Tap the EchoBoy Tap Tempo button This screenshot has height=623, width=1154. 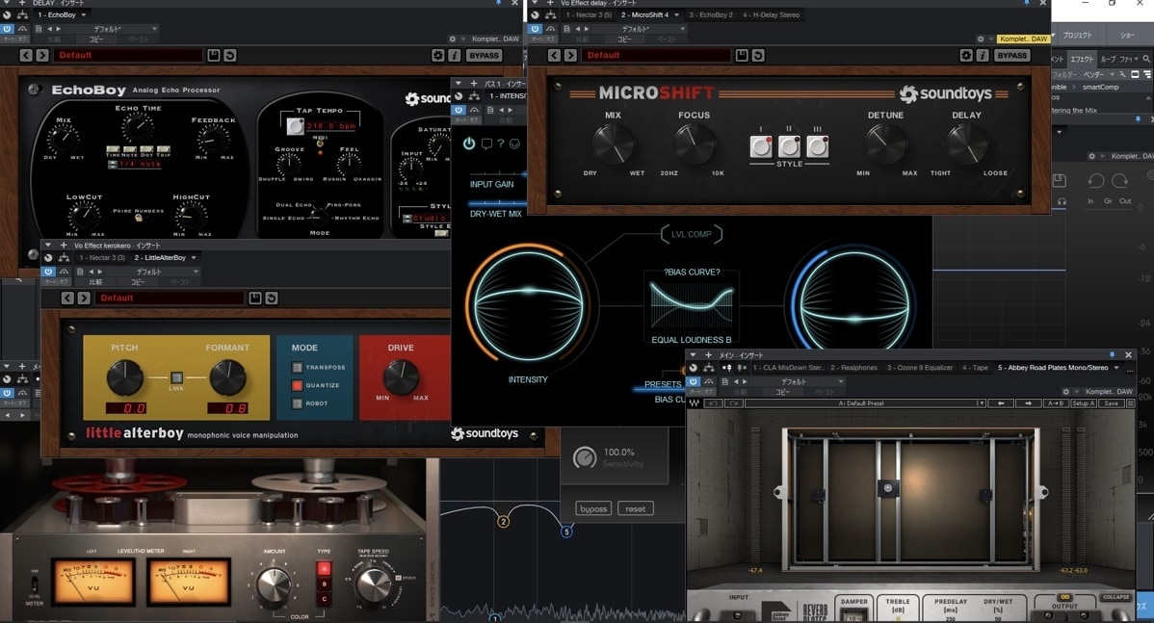pos(295,126)
